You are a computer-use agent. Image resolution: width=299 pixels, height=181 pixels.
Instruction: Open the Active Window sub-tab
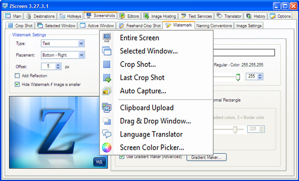[97, 25]
